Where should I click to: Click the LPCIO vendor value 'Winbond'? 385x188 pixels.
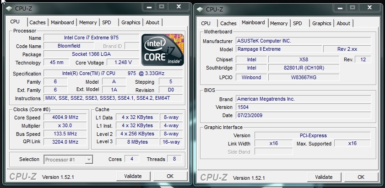(251, 77)
